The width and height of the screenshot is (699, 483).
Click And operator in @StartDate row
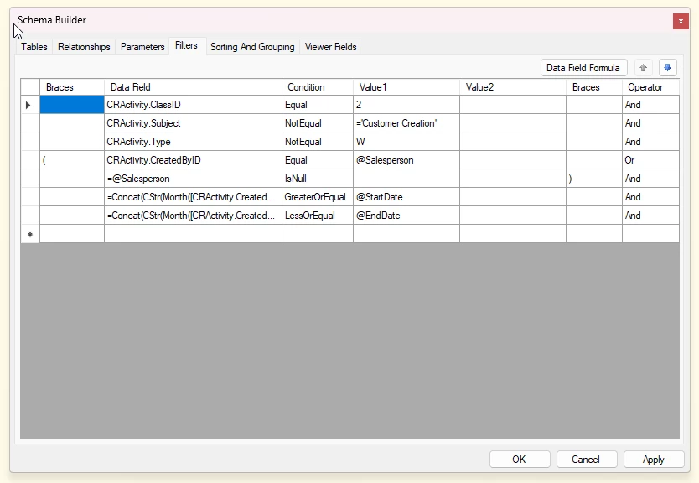[650, 197]
